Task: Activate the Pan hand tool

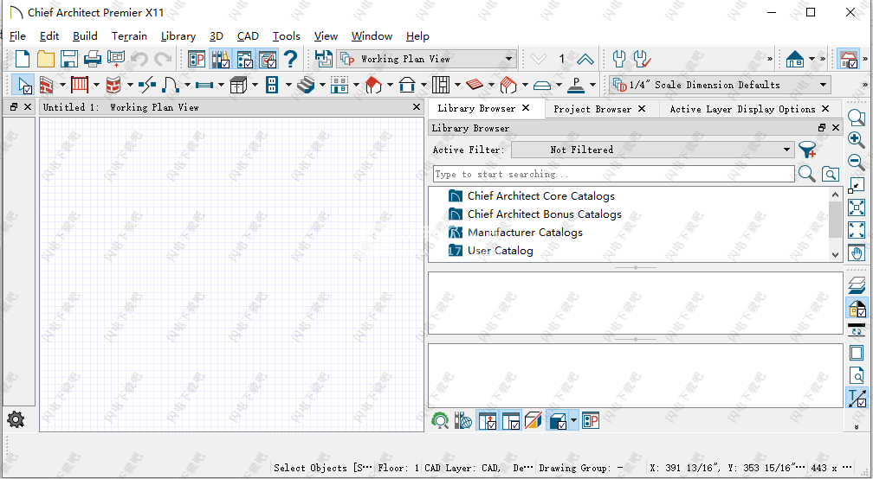Action: coord(857,252)
